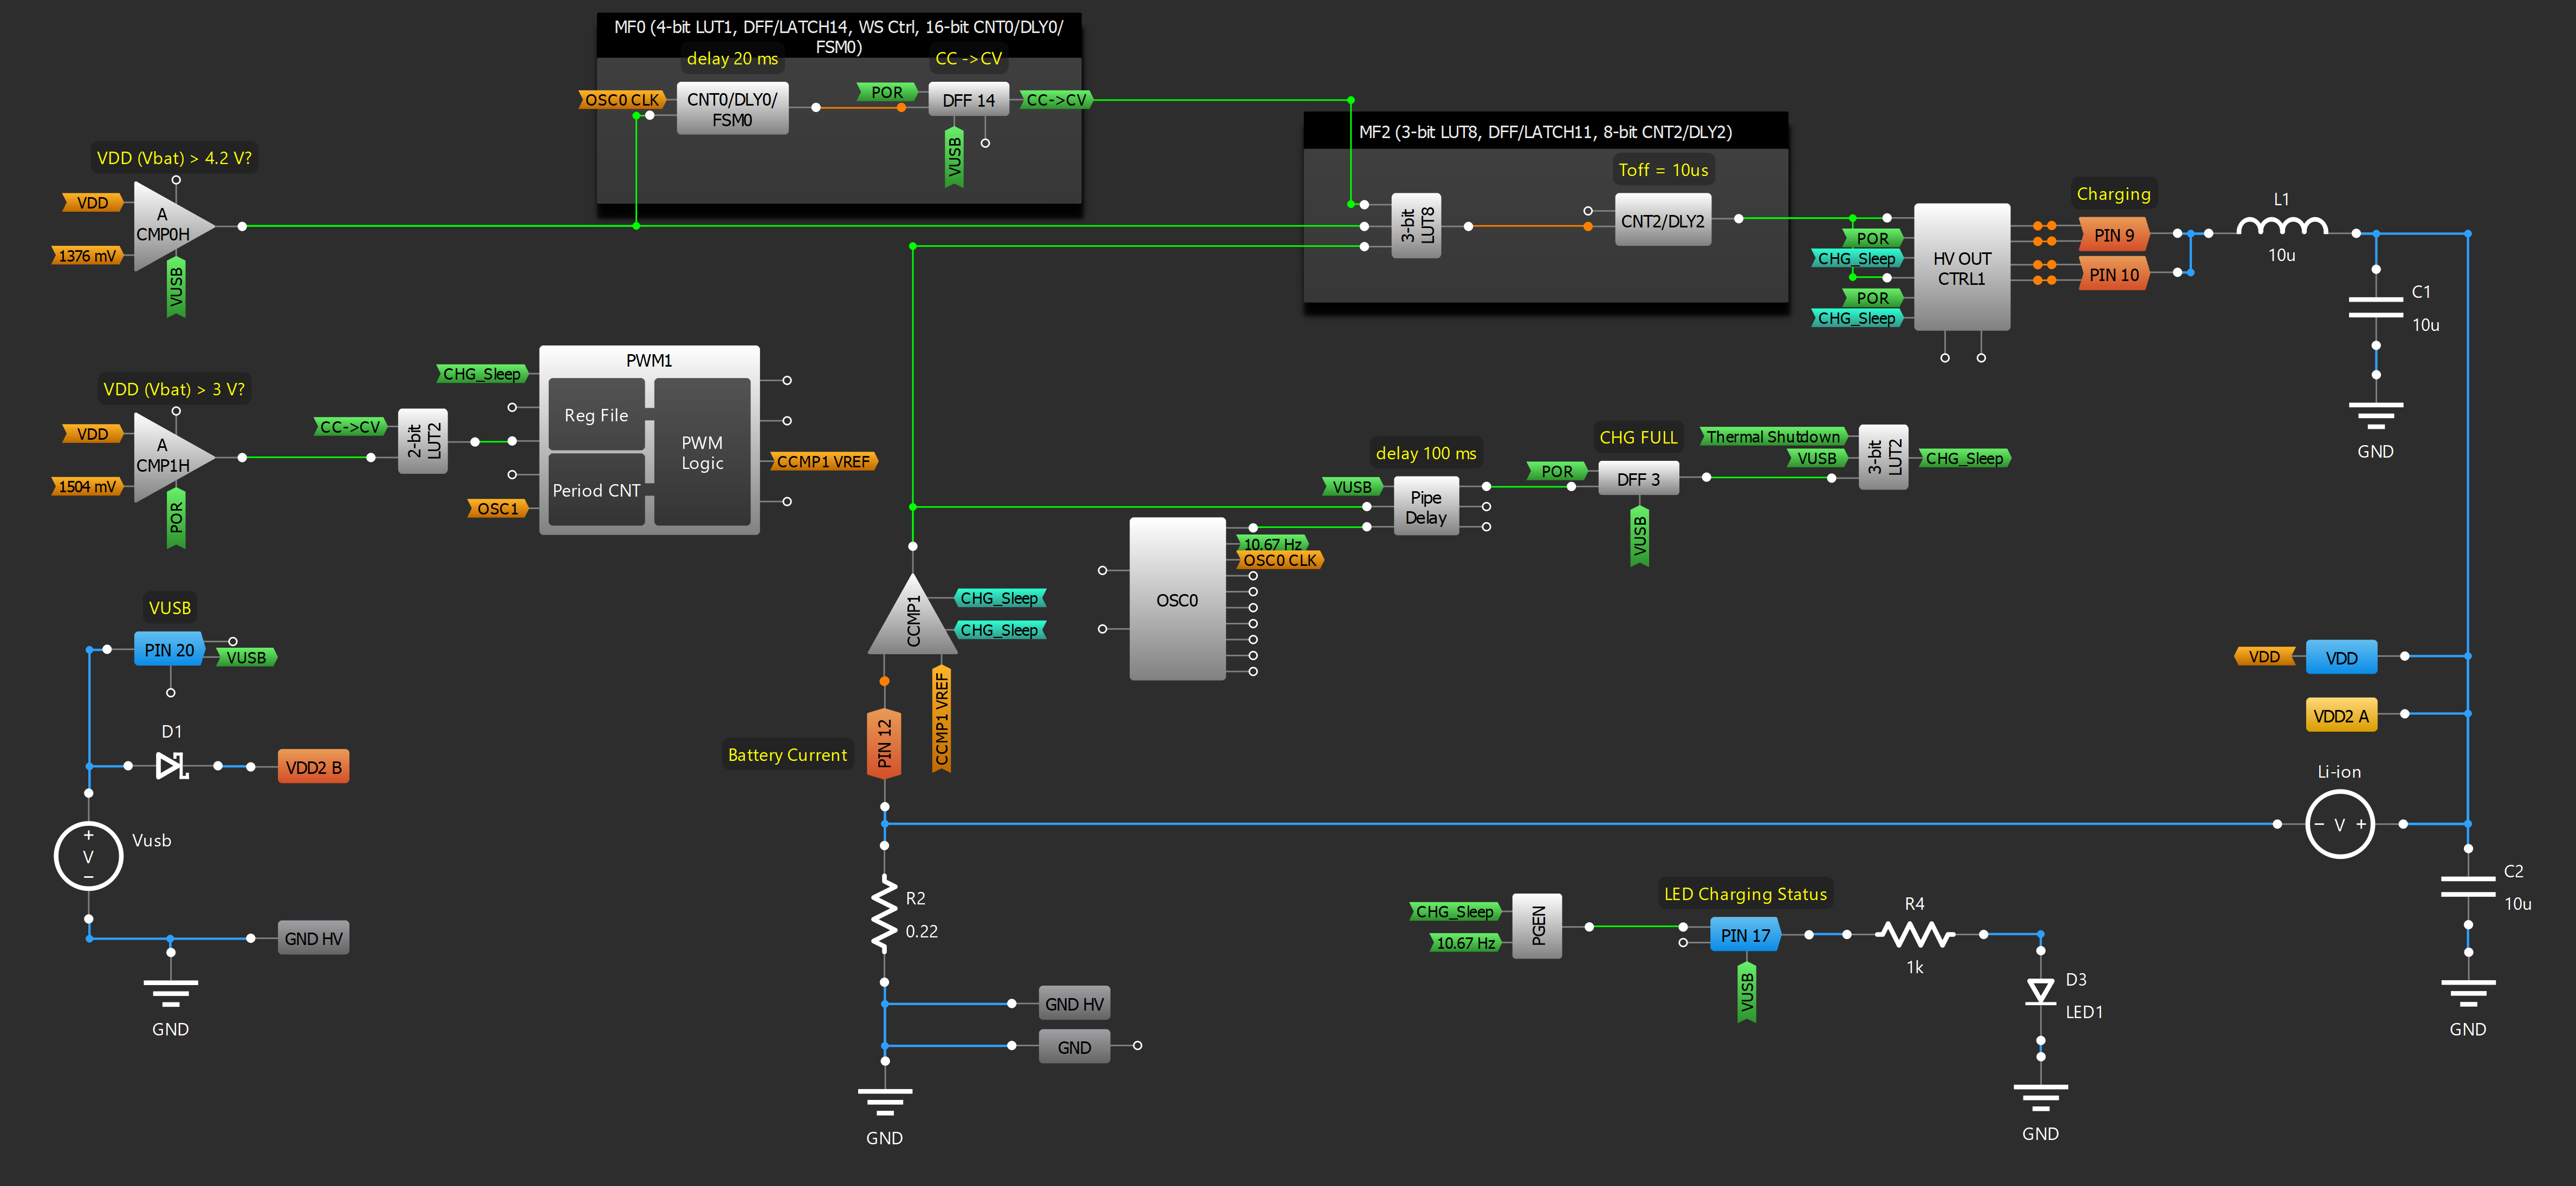This screenshot has height=1186, width=2576.
Task: Click the Li-ion battery voltage source
Action: pyautogui.click(x=2339, y=824)
